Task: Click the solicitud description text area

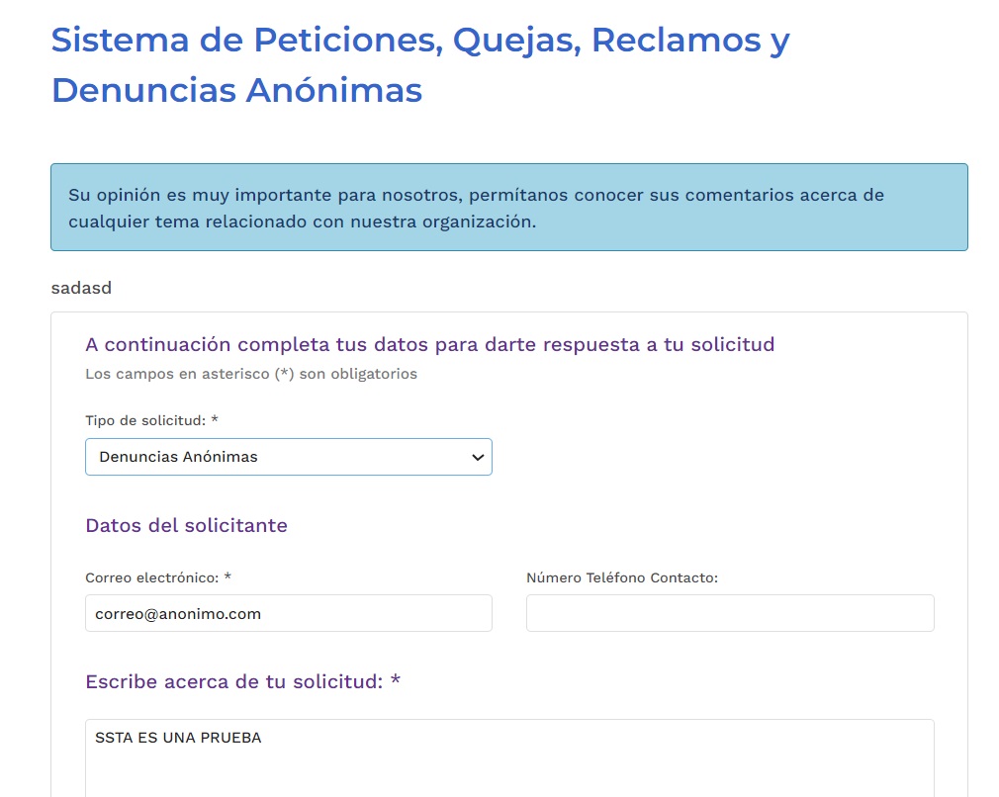Action: (x=509, y=756)
